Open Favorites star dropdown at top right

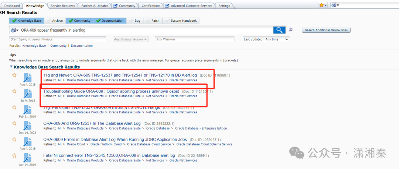click(323, 5)
